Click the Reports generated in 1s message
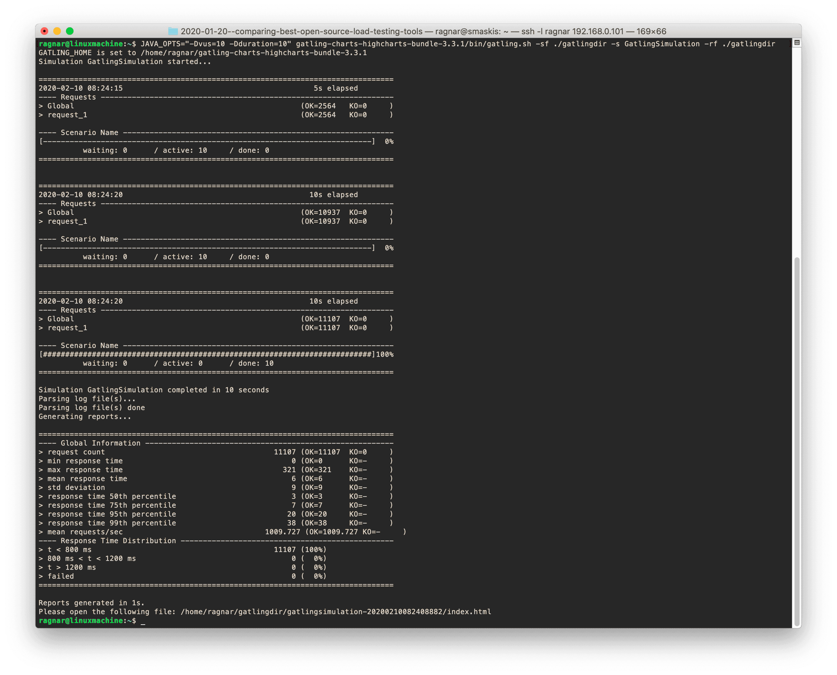837x675 pixels. pos(91,603)
